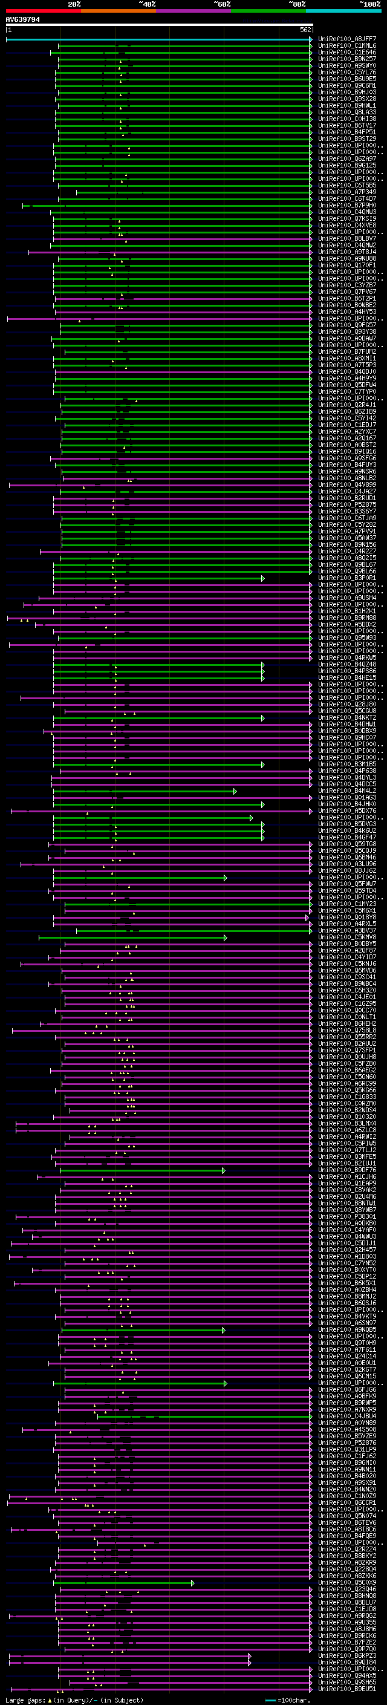387x1705 pixels.
Task: Click the magenta ~60% identity legend segment
Action: 193,11
